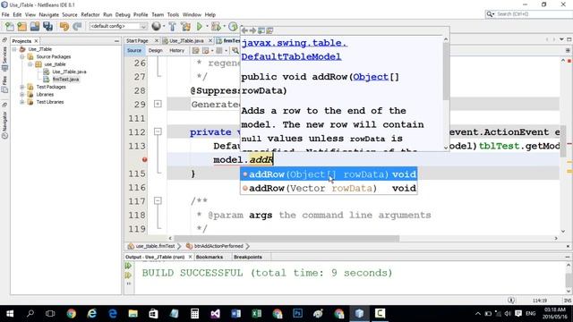Click the use_jtable.frmTest breadcrumb
The image size is (573, 322).
155,246
